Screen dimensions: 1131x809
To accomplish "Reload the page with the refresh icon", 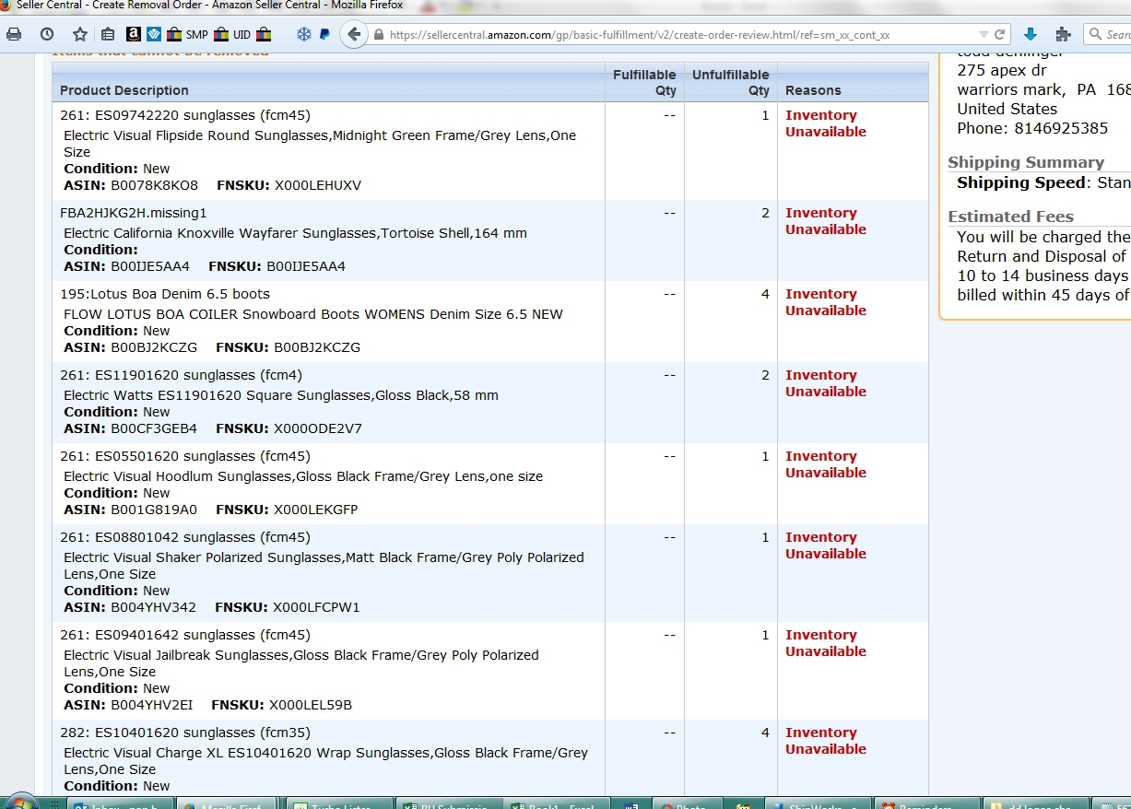I will pyautogui.click(x=1000, y=35).
